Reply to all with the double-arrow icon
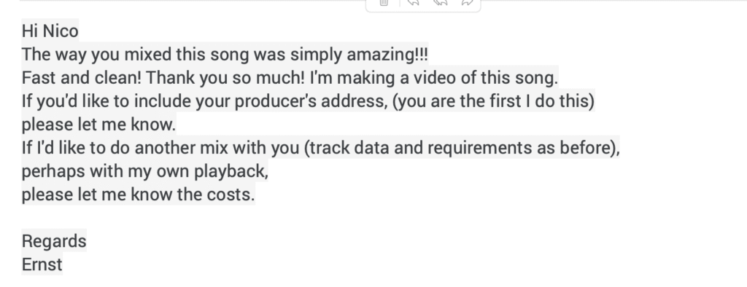The width and height of the screenshot is (747, 287). (440, 3)
